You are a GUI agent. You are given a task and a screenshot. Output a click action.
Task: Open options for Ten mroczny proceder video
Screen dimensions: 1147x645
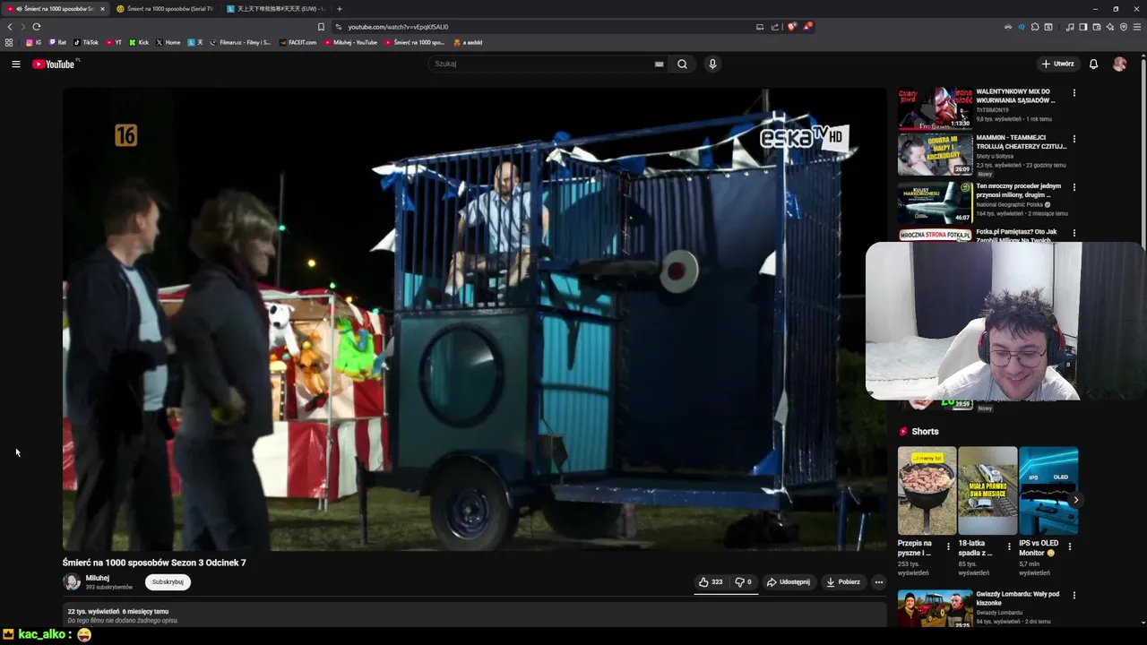coord(1074,187)
